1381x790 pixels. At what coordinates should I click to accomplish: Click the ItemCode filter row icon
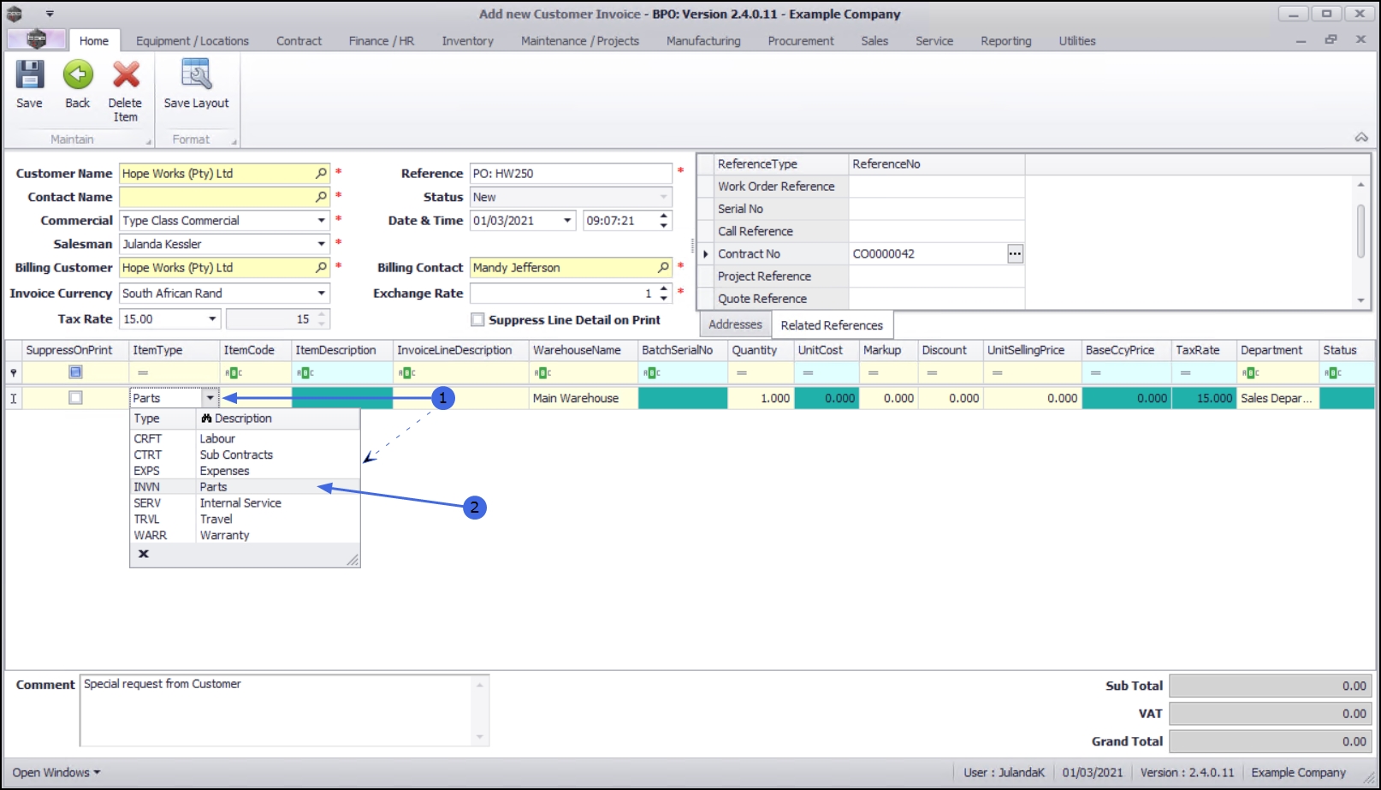(x=234, y=373)
